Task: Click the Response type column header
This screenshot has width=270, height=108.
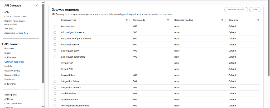Action: tap(69, 20)
